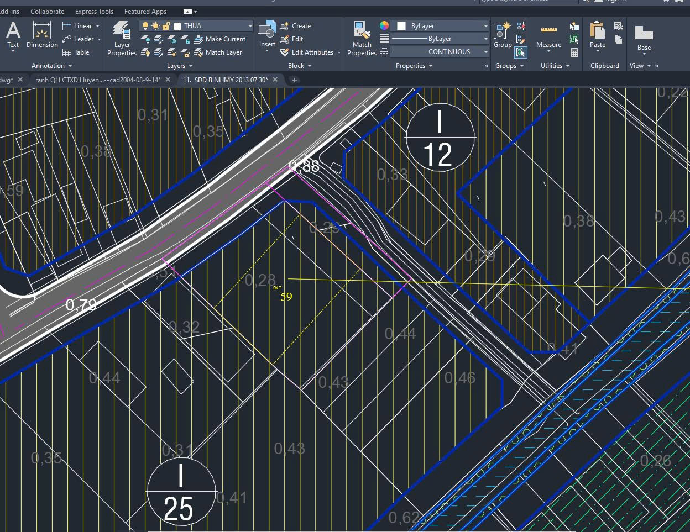
Task: Open the ByLayer object color swatch
Action: coord(401,26)
